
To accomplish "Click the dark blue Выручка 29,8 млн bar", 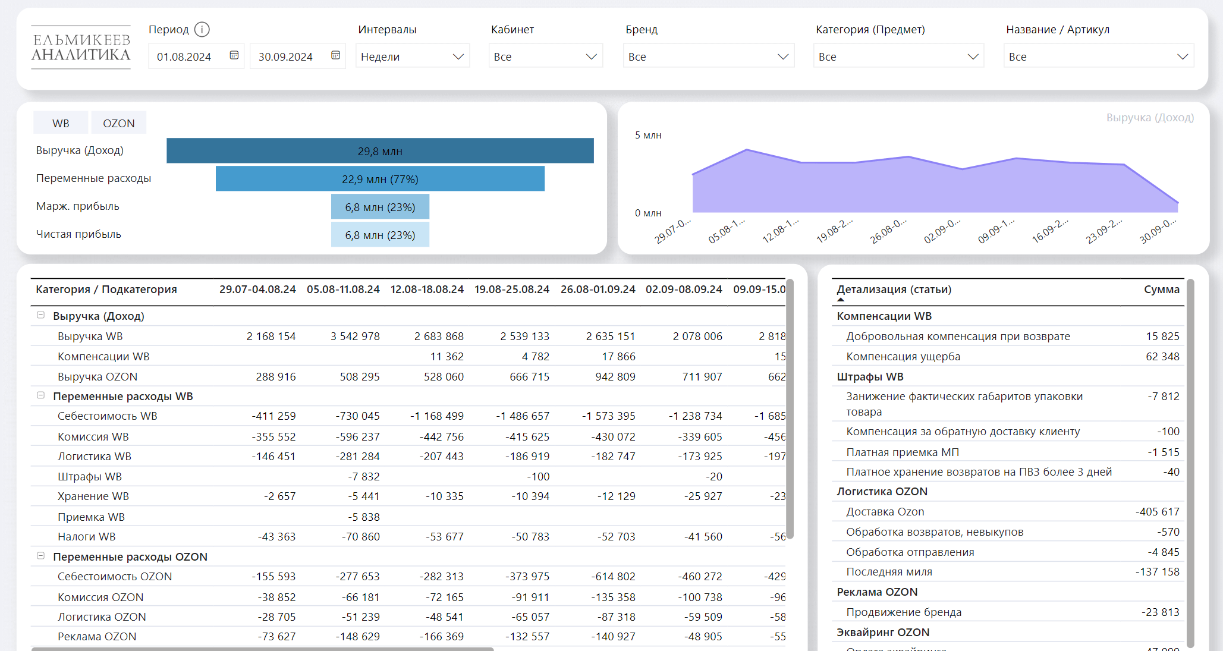I will click(x=380, y=151).
